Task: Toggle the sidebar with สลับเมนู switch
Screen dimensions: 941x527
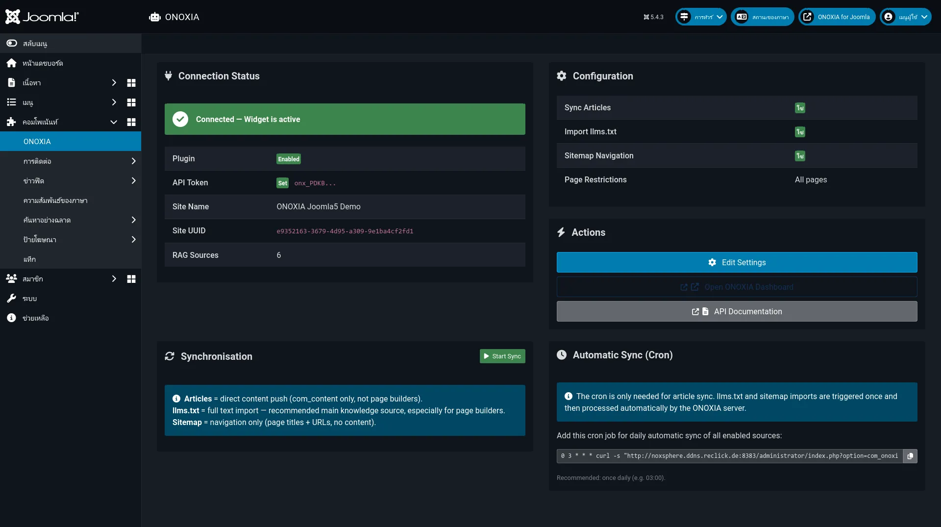Action: click(x=12, y=43)
